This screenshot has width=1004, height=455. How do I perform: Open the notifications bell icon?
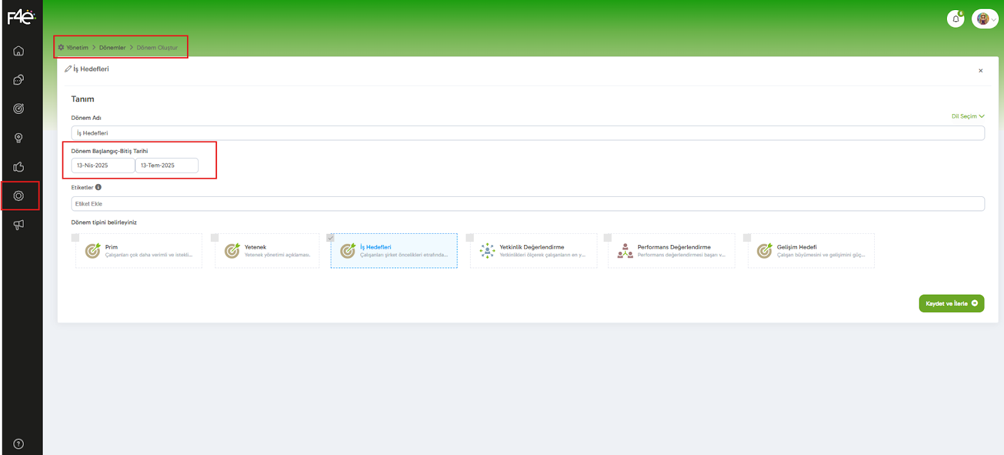(955, 19)
